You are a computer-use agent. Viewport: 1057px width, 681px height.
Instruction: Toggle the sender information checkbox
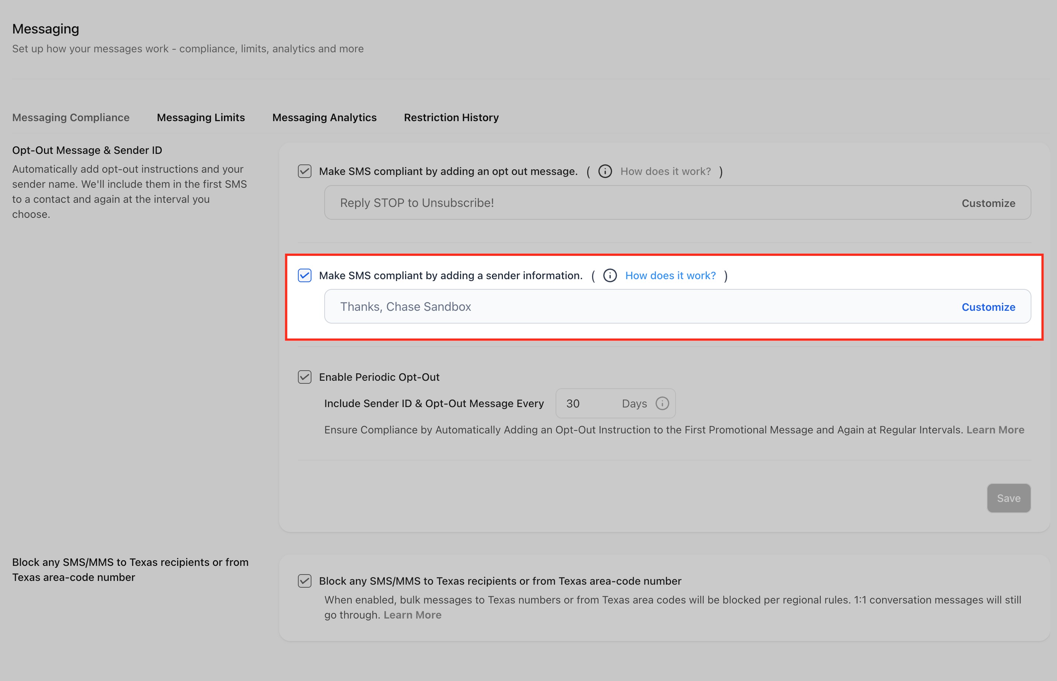tap(305, 275)
